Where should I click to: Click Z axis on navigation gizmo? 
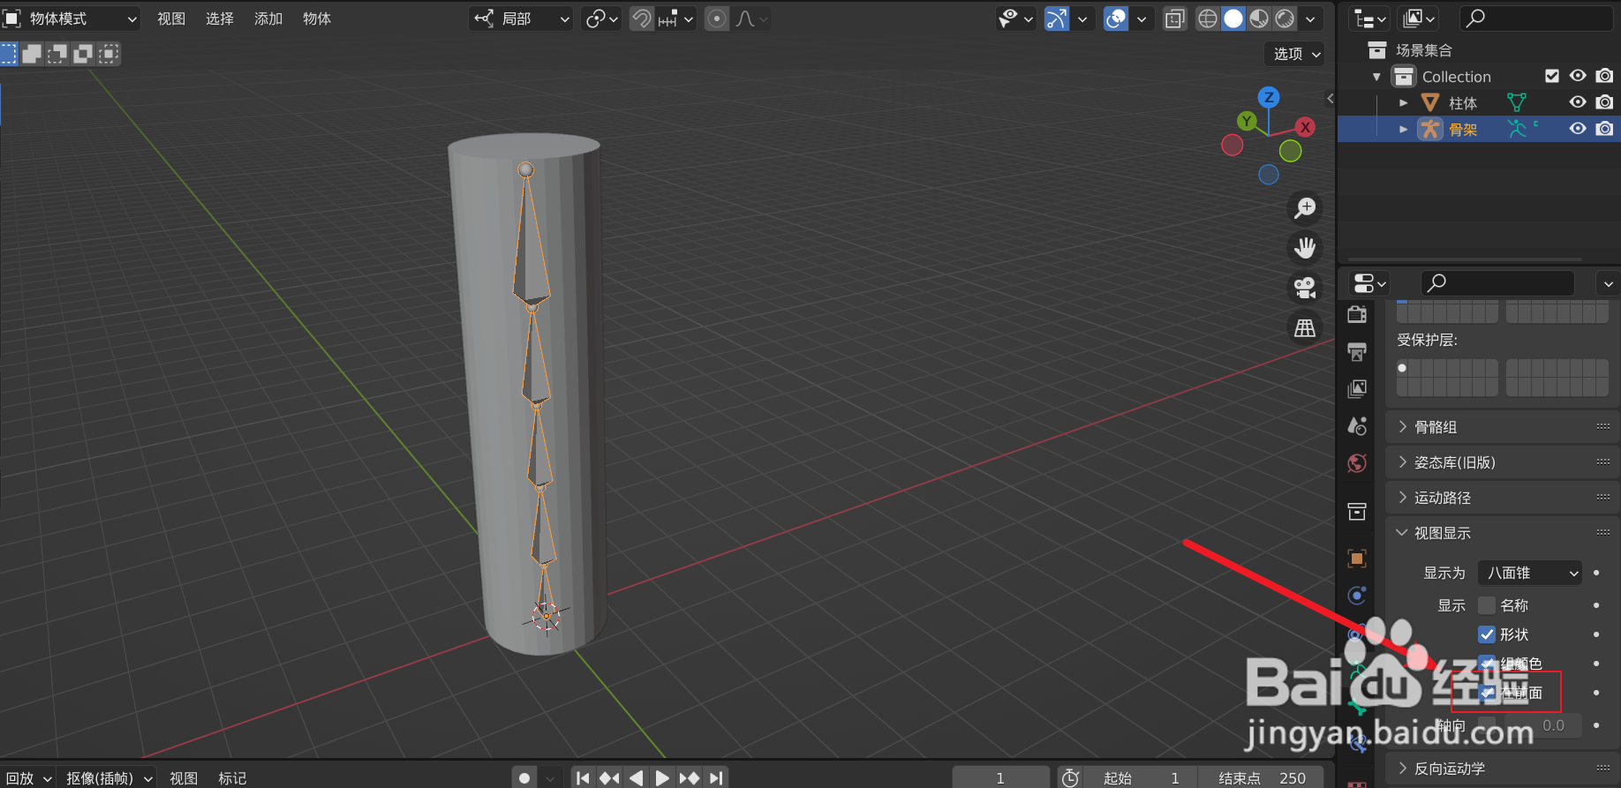[x=1269, y=97]
